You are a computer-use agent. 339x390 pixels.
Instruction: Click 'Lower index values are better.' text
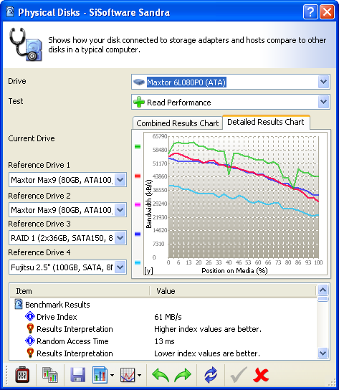click(207, 353)
